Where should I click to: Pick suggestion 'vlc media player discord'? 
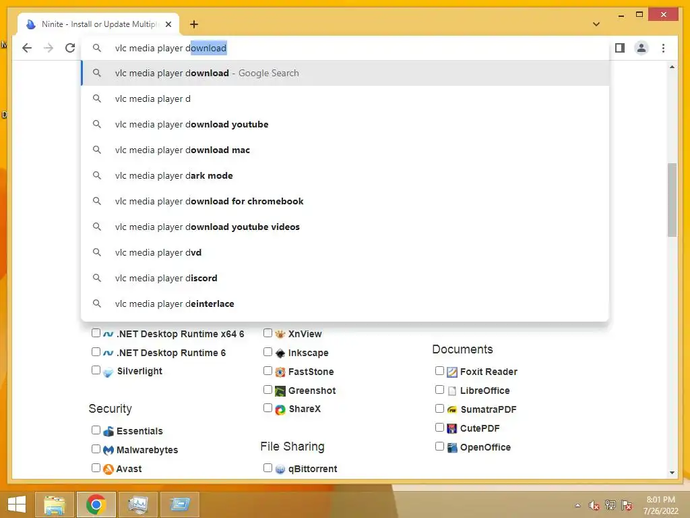coord(346,278)
